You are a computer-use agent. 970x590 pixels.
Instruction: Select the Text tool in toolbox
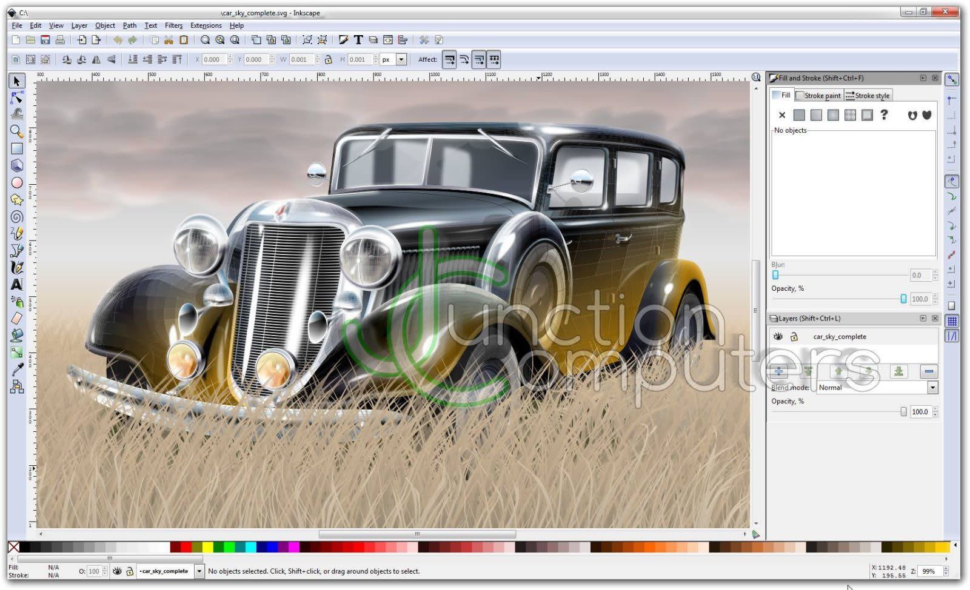click(x=16, y=284)
